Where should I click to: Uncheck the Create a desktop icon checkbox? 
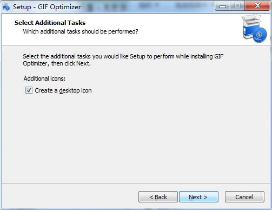click(x=29, y=90)
